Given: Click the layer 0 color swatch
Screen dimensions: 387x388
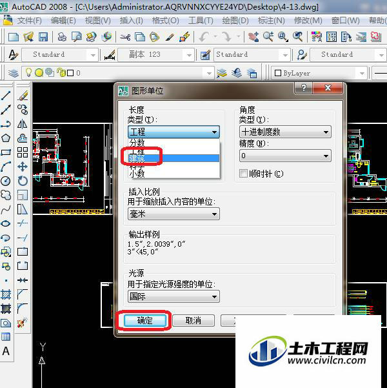Looking at the screenshot, I should point(70,73).
